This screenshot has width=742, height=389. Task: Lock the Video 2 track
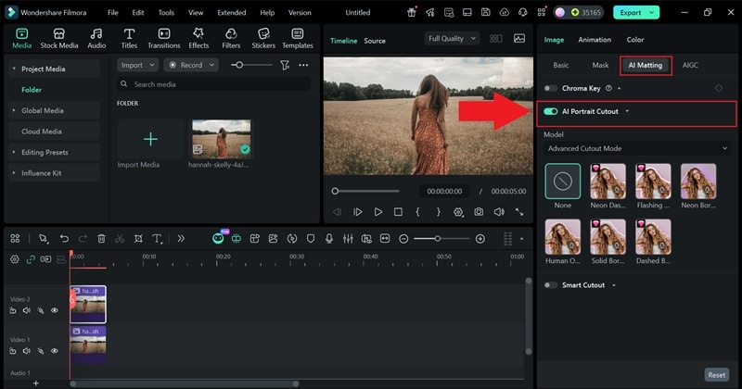(x=13, y=310)
